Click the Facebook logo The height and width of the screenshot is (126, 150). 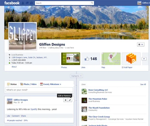pos(12,3)
